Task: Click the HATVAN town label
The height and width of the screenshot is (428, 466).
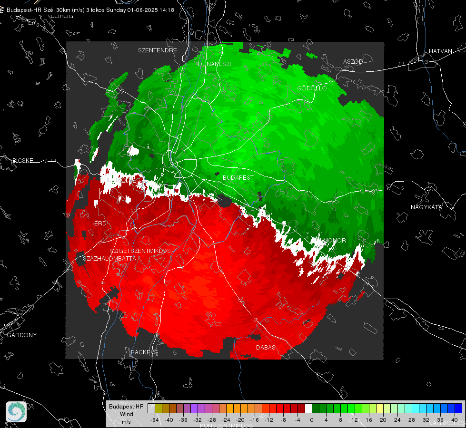Action: click(x=440, y=51)
